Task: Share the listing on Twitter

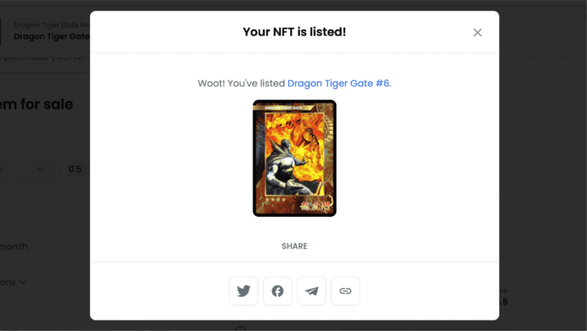Action: pos(244,291)
